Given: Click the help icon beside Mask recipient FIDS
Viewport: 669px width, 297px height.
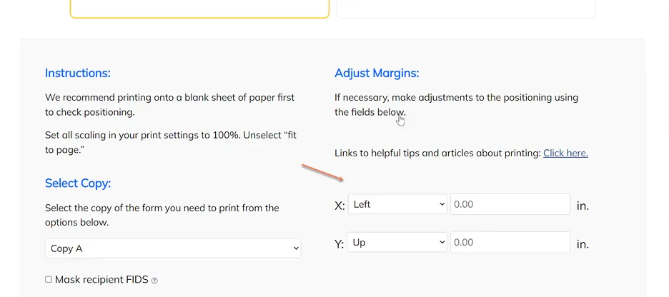Looking at the screenshot, I should click(x=154, y=281).
